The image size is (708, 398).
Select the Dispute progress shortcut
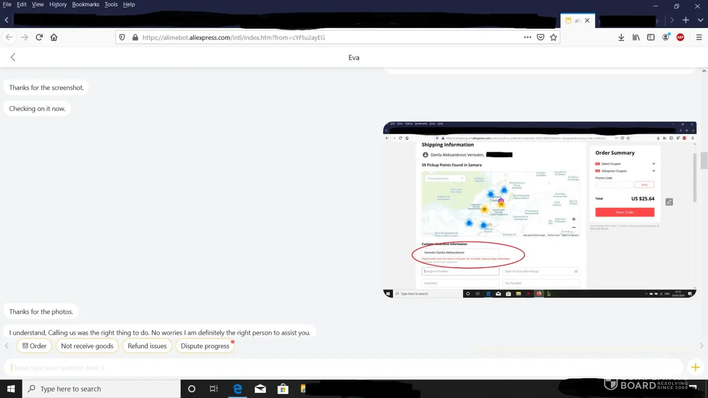(x=205, y=346)
